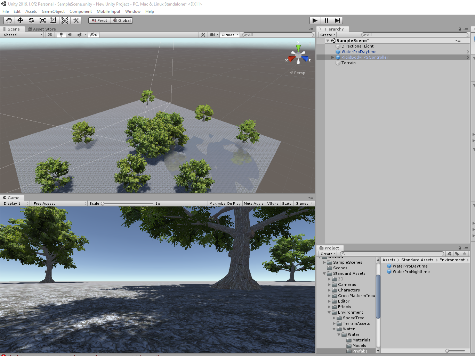
Task: Select the Rotate tool
Action: click(31, 20)
